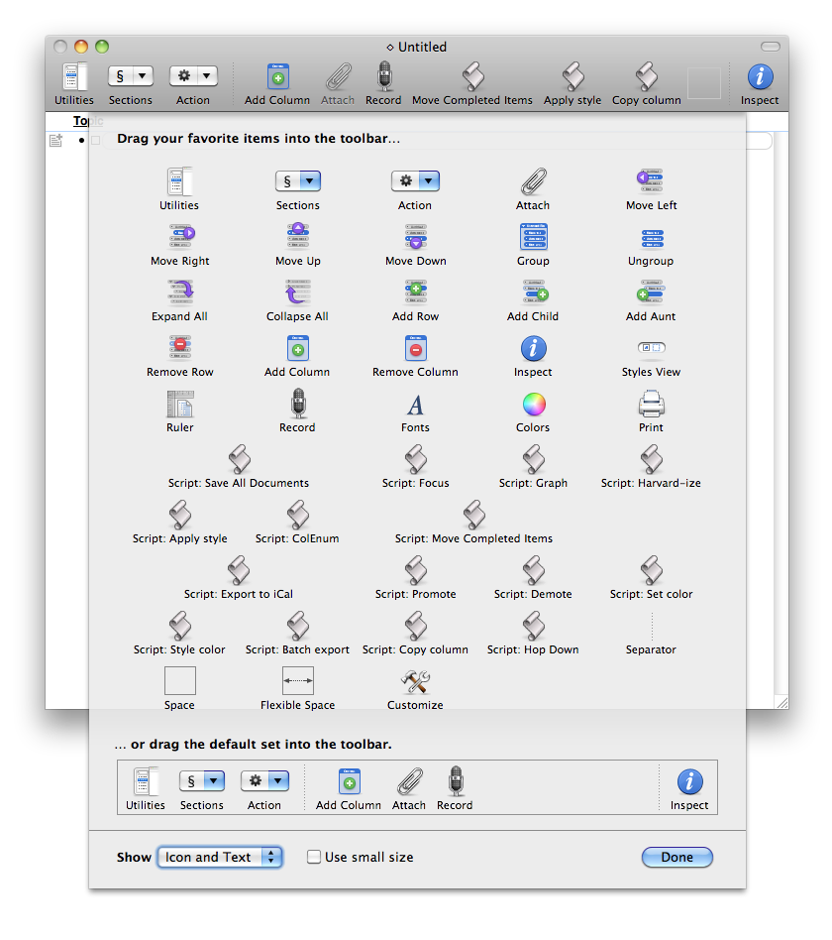The height and width of the screenshot is (940, 832).
Task: Choose the Remove Column icon
Action: 415,348
